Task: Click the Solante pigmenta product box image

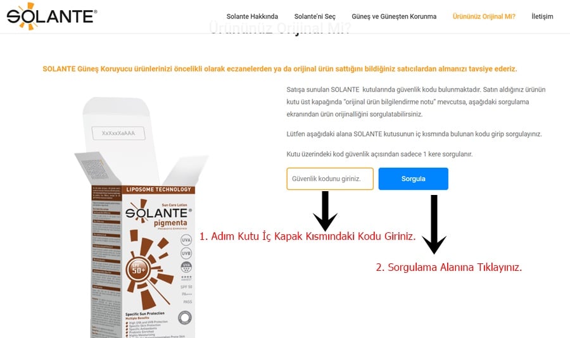Action: [142, 217]
